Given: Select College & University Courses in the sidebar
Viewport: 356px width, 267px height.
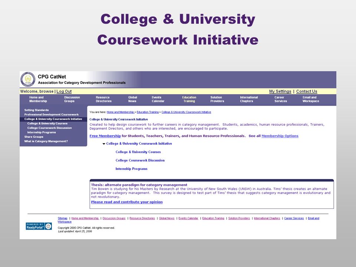Looking at the screenshot, I should pos(47,123).
